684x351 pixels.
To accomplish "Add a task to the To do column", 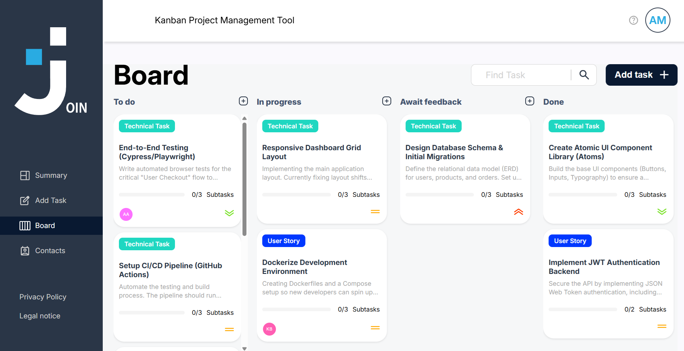I will pyautogui.click(x=243, y=101).
